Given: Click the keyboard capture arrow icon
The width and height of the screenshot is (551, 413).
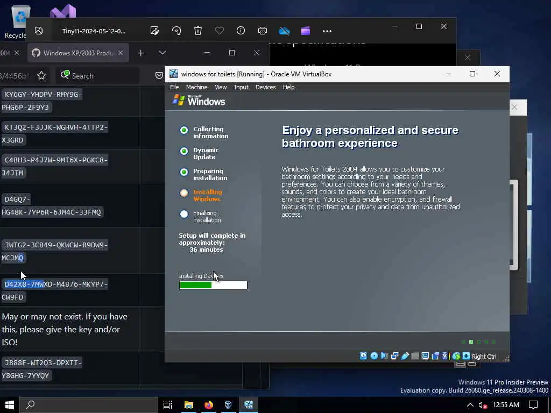Looking at the screenshot, I should point(467,356).
